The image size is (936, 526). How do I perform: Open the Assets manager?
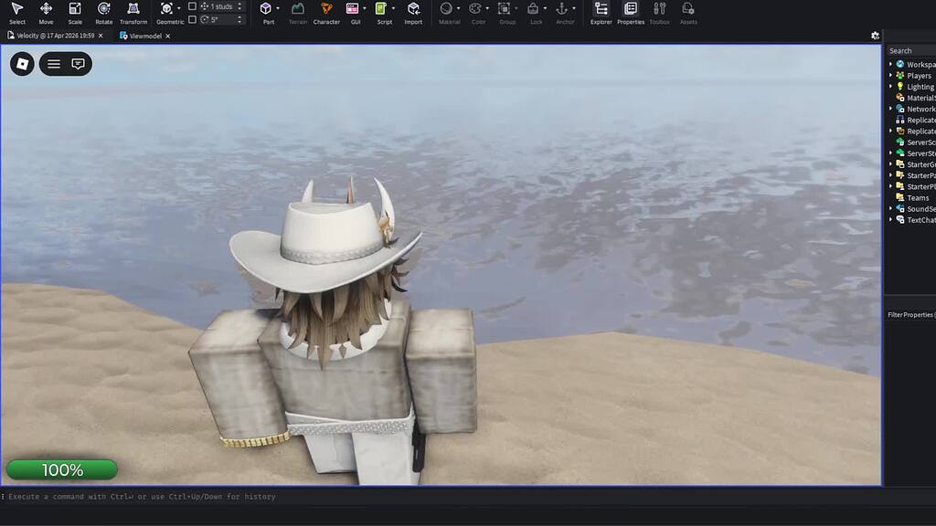tap(688, 13)
